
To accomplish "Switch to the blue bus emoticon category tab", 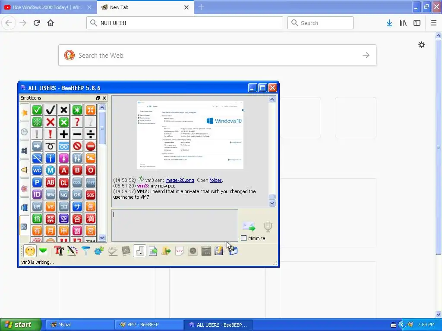I will coord(25,208).
